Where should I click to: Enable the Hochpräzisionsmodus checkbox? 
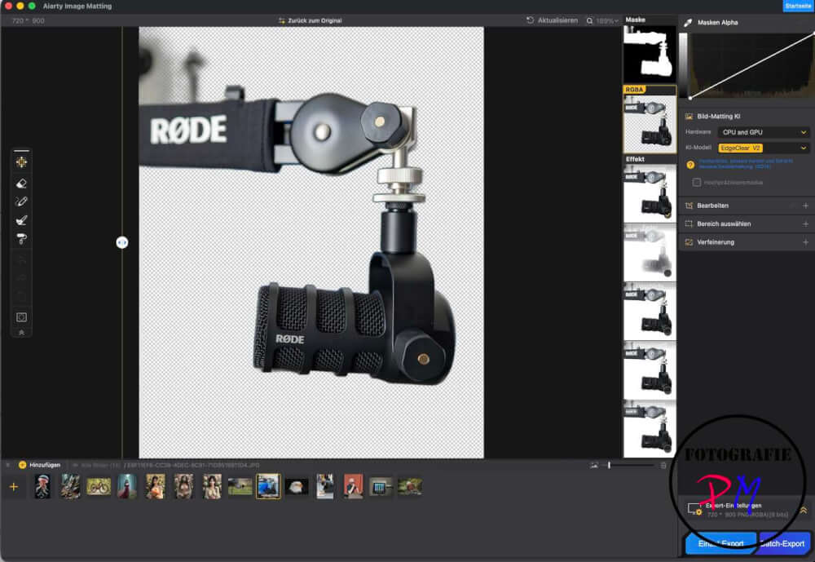click(x=696, y=182)
